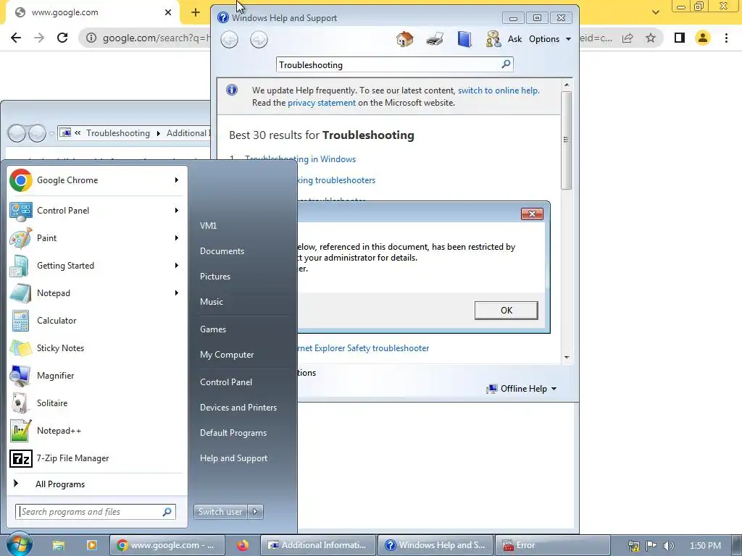Click the Windows Start orb
Viewport: 742px width, 556px height.
click(x=19, y=544)
